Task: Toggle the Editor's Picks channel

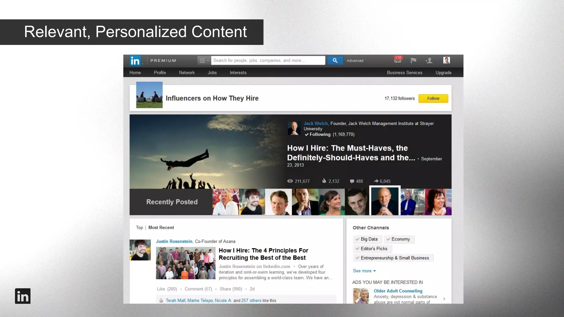Action: 372,248
